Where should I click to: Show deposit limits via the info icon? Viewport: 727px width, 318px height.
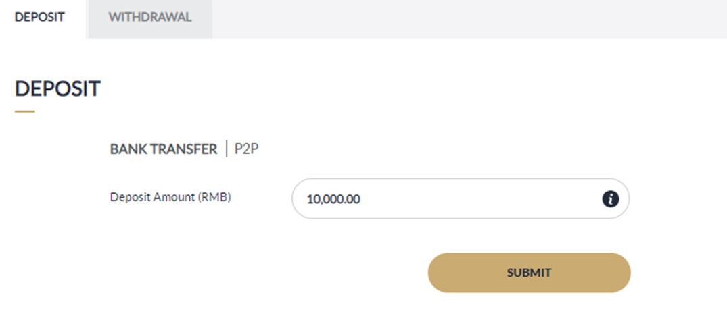pyautogui.click(x=611, y=199)
